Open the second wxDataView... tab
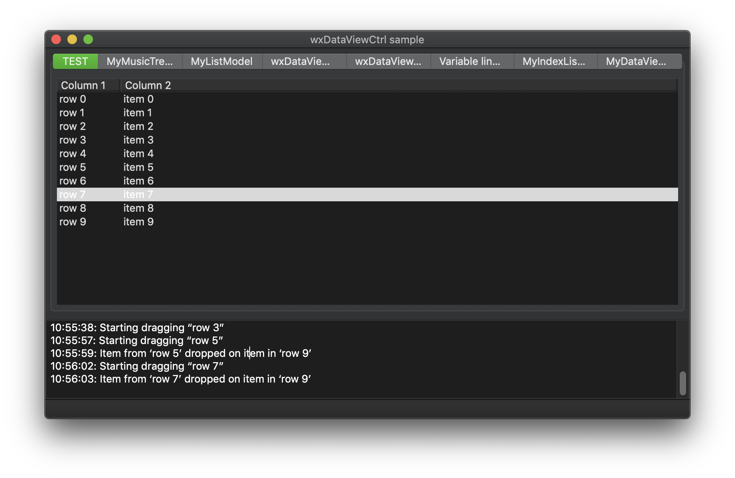 (x=388, y=61)
